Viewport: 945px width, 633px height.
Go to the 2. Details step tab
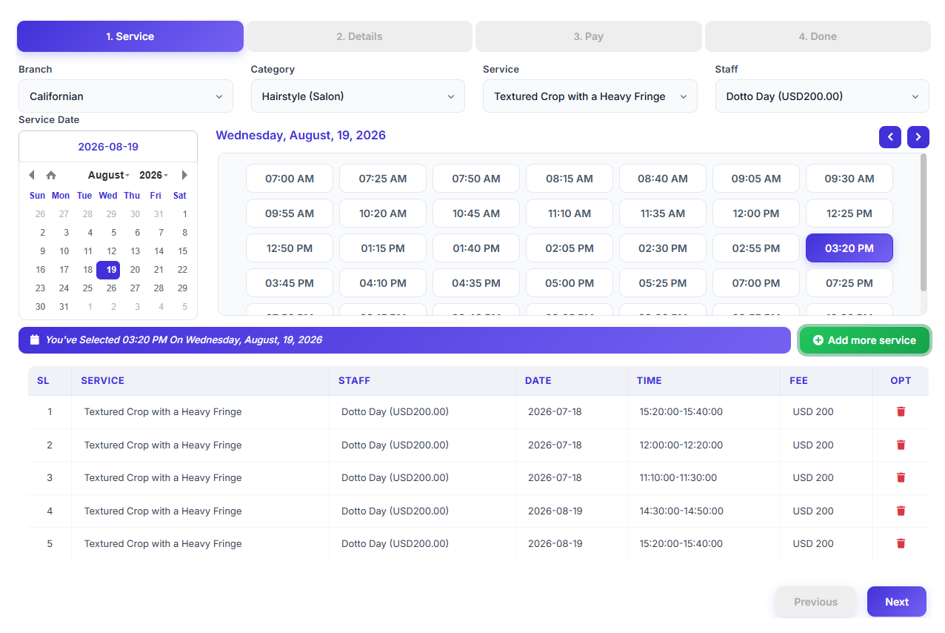click(359, 36)
